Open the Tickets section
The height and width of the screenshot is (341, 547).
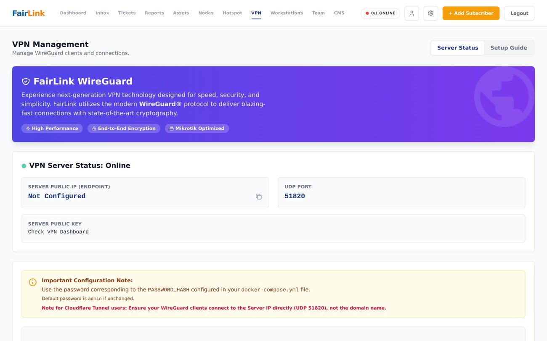point(127,13)
